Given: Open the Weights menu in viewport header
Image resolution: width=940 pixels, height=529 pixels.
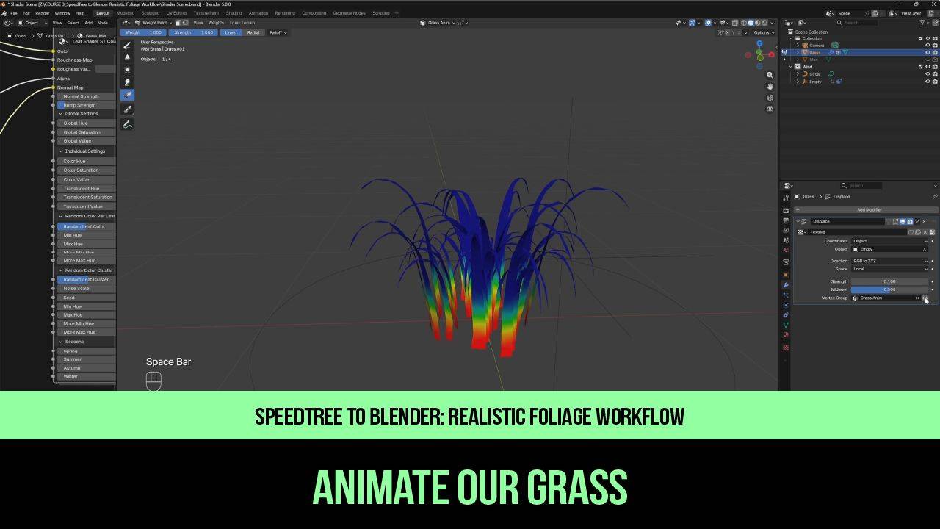Looking at the screenshot, I should 216,23.
